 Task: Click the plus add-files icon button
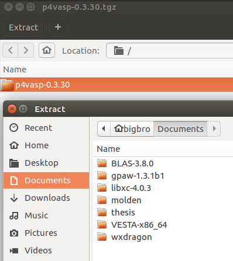tap(58, 27)
